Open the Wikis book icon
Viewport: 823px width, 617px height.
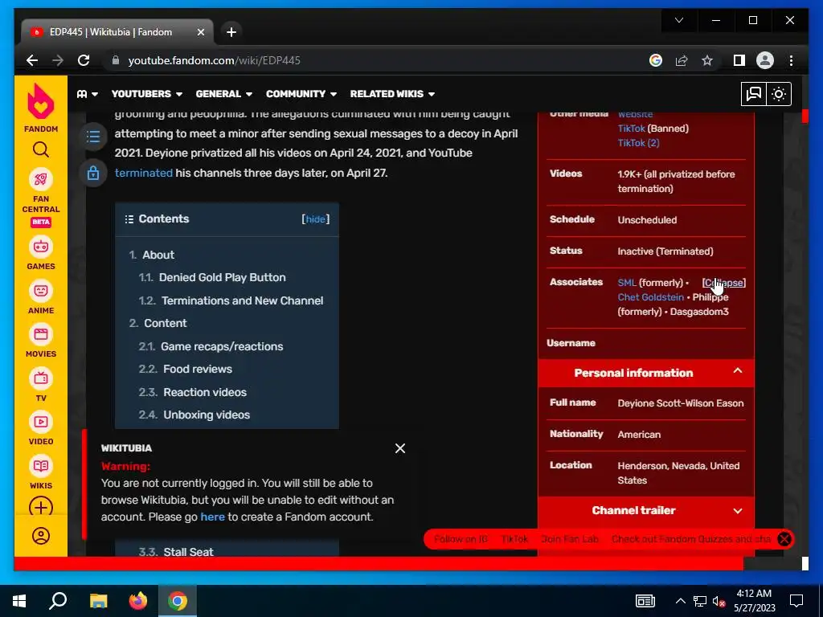(41, 466)
